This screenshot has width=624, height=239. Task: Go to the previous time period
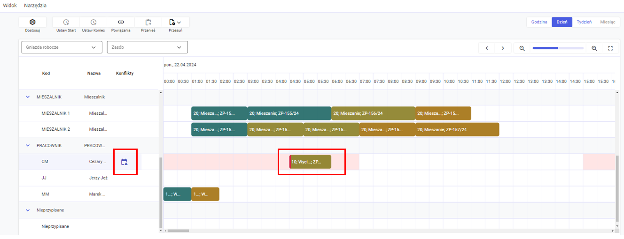(487, 48)
